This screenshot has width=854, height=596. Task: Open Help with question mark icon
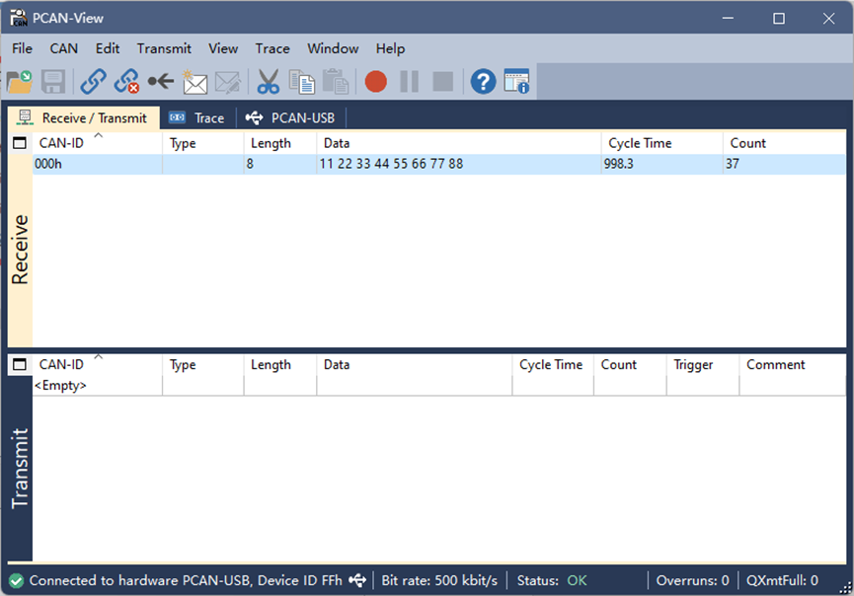coord(483,82)
